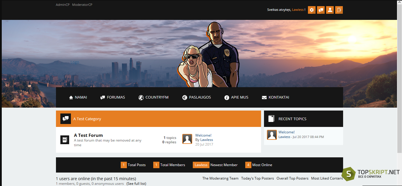Open the KONTAKTAI page
This screenshot has width=402, height=186.
click(275, 97)
